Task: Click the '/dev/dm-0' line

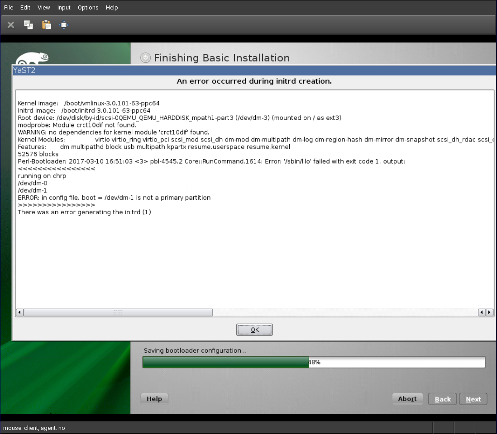Action: (x=32, y=183)
